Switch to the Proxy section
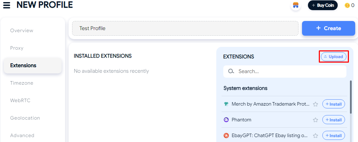358x142 pixels. coord(17,48)
